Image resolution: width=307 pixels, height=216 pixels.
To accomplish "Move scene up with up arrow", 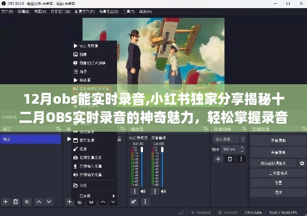I will [39, 202].
